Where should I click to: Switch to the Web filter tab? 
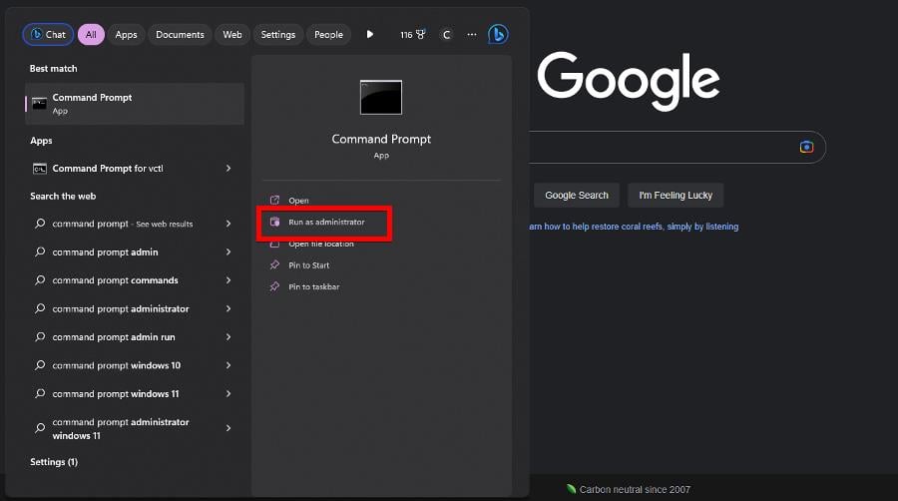pyautogui.click(x=231, y=34)
